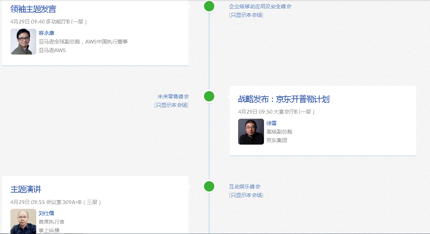Image resolution: width=430 pixels, height=234 pixels.
Task: Open the 未来零售峰会 track link
Action: 173,97
